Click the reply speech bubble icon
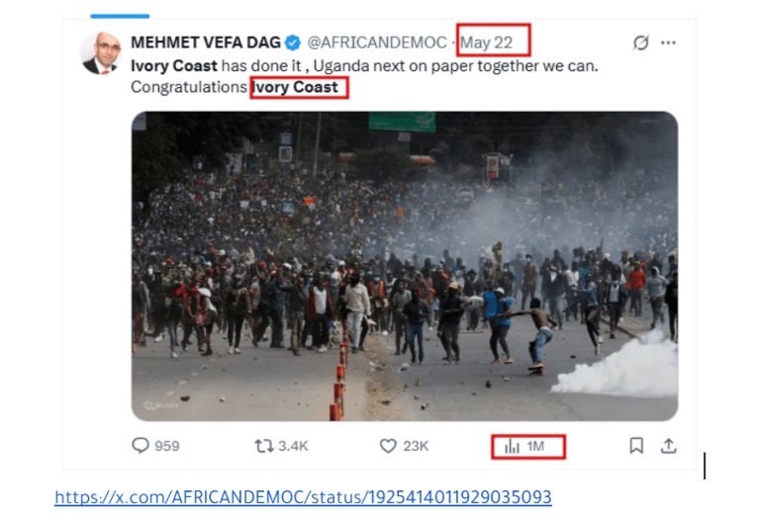This screenshot has width=762, height=520. [x=141, y=445]
